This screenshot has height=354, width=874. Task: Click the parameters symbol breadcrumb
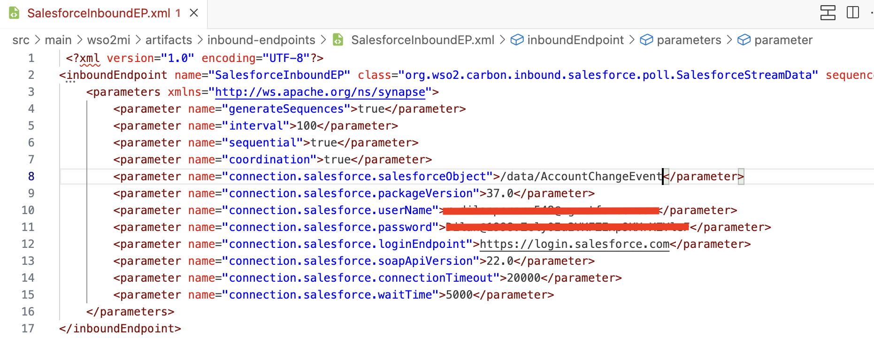[689, 40]
